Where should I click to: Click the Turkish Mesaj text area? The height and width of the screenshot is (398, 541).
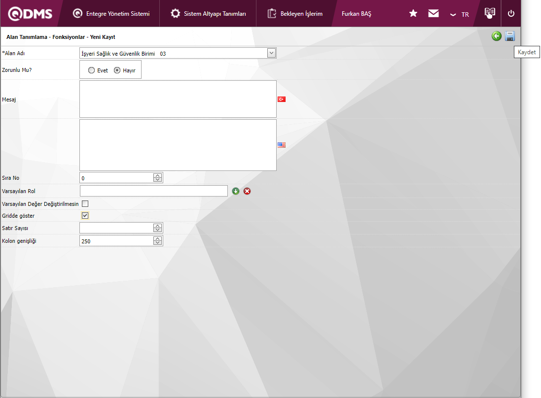tap(178, 99)
